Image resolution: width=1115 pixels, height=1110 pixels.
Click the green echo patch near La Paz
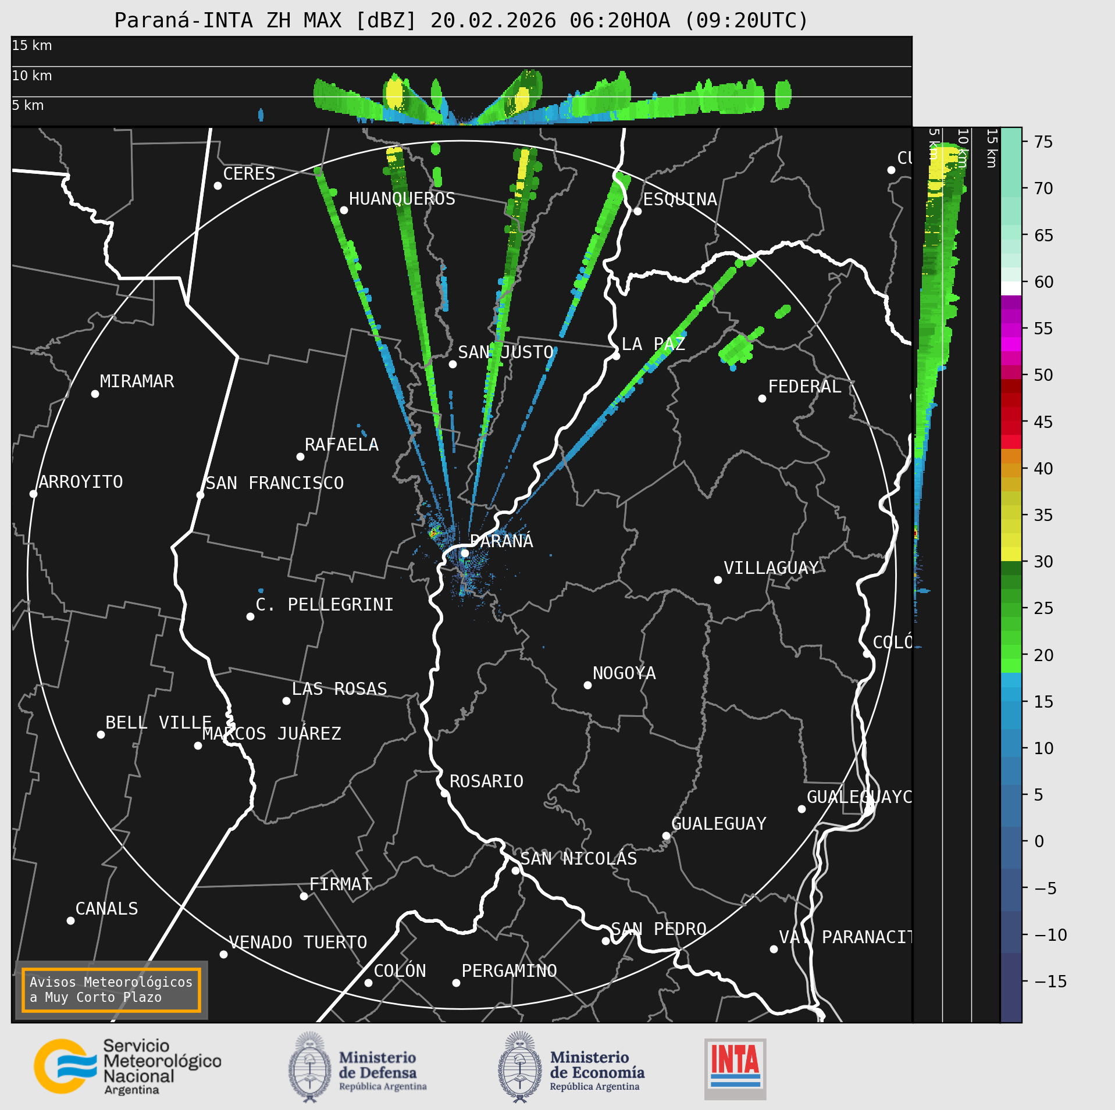pyautogui.click(x=738, y=349)
